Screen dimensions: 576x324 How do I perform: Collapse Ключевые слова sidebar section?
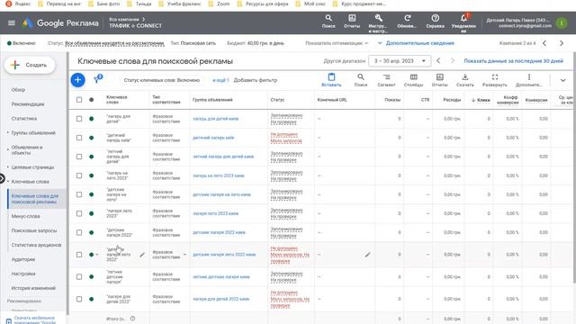point(8,182)
